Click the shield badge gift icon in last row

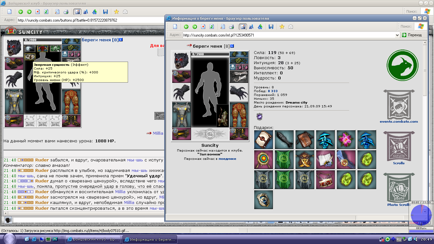[263, 200]
